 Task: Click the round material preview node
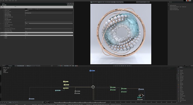click(141, 95)
